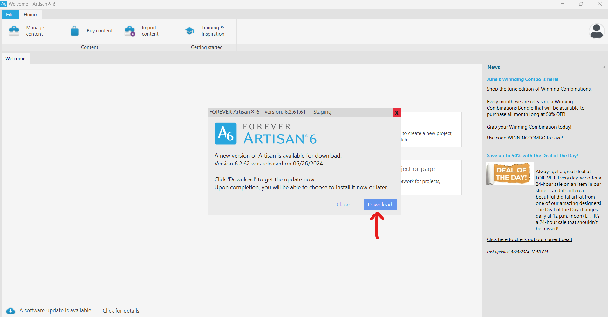This screenshot has height=317, width=608.
Task: Minimize the Artisan window
Action: coord(563,4)
